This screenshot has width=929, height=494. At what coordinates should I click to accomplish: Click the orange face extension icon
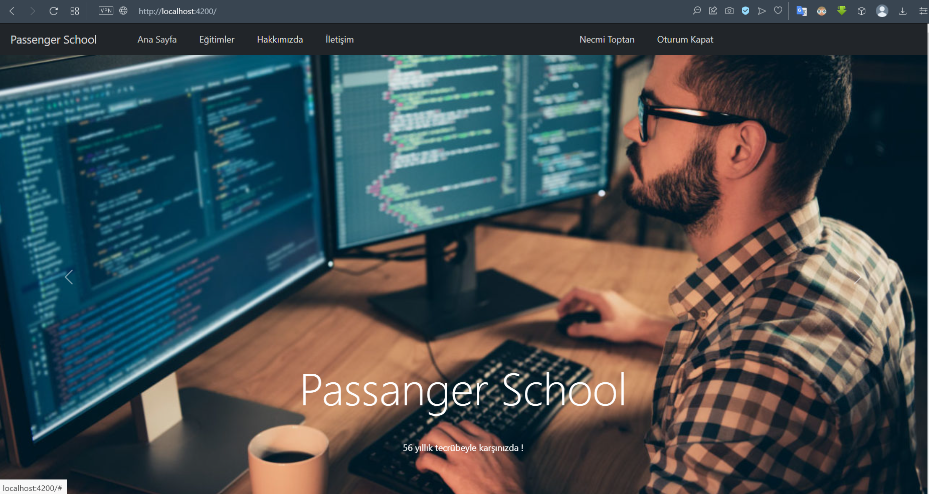(822, 11)
